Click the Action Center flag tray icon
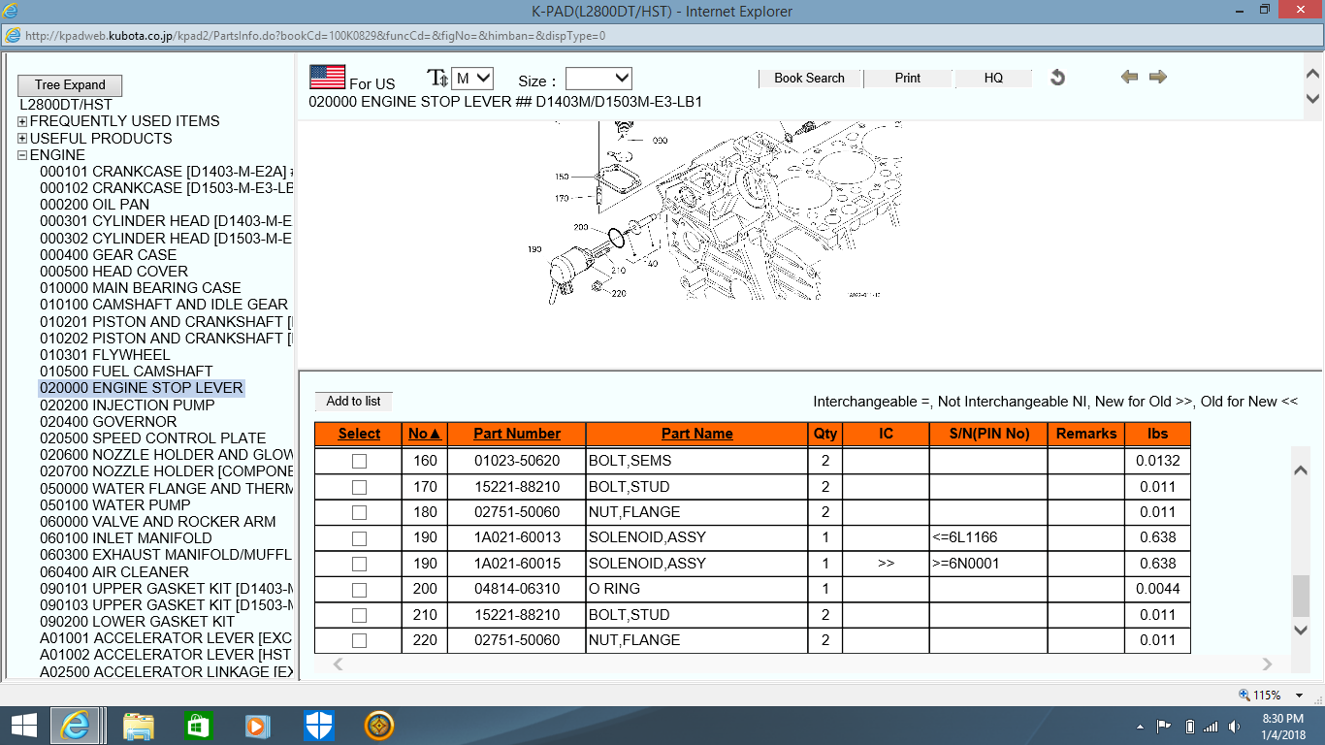Image resolution: width=1325 pixels, height=745 pixels. coord(1163,726)
